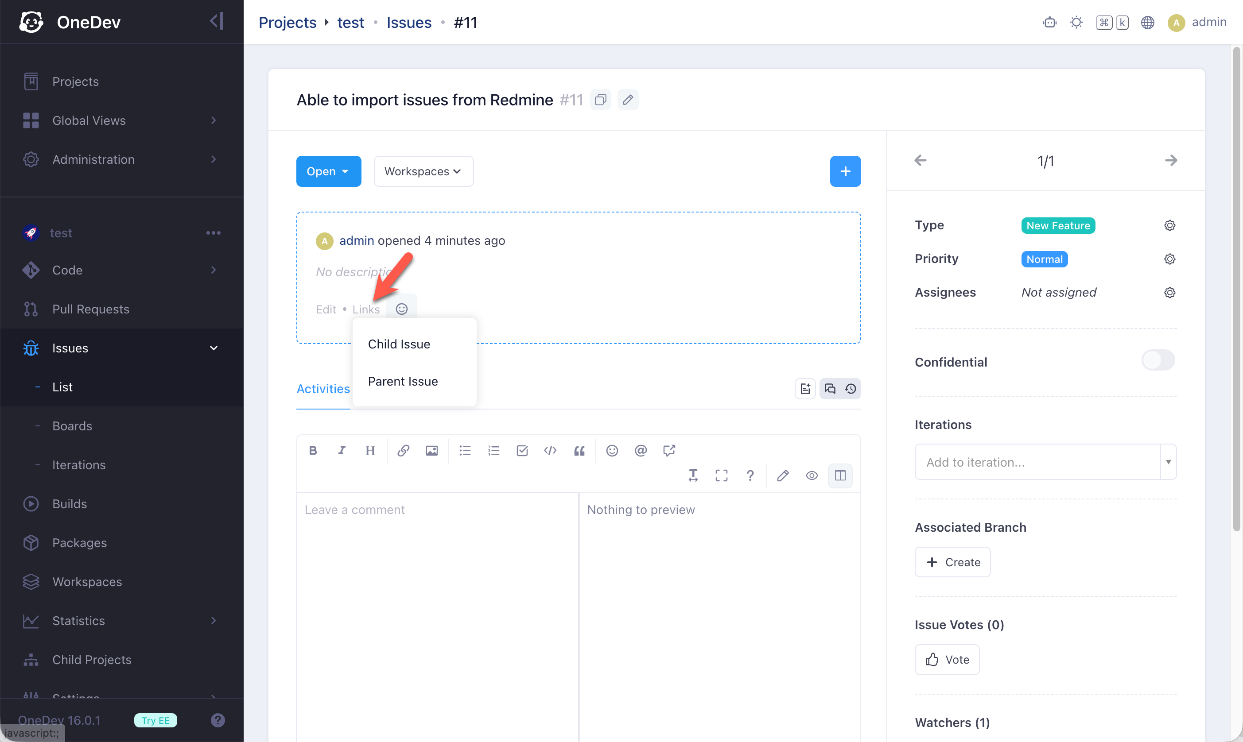1243x742 pixels.
Task: Open markdown help question mark
Action: click(x=750, y=475)
